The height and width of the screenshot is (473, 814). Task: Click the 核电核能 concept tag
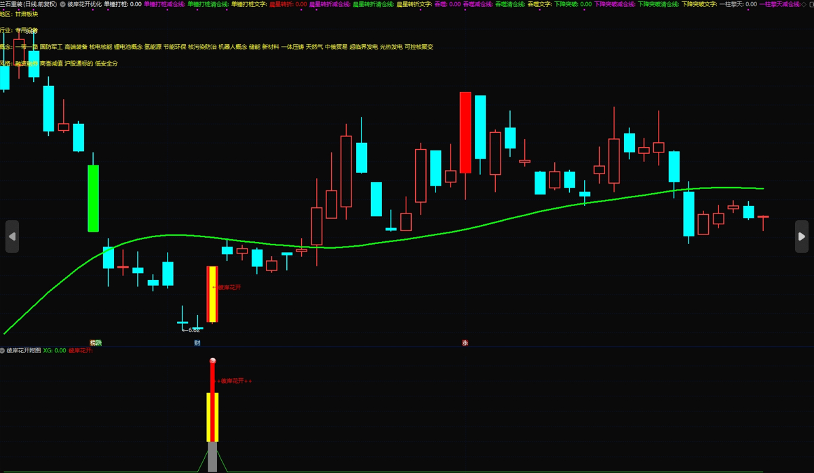coord(100,47)
